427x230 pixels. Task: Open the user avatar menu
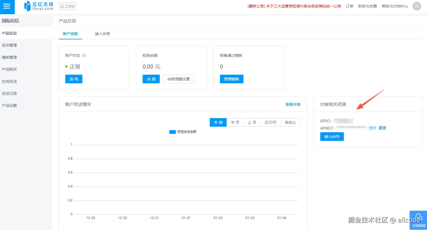tap(417, 6)
